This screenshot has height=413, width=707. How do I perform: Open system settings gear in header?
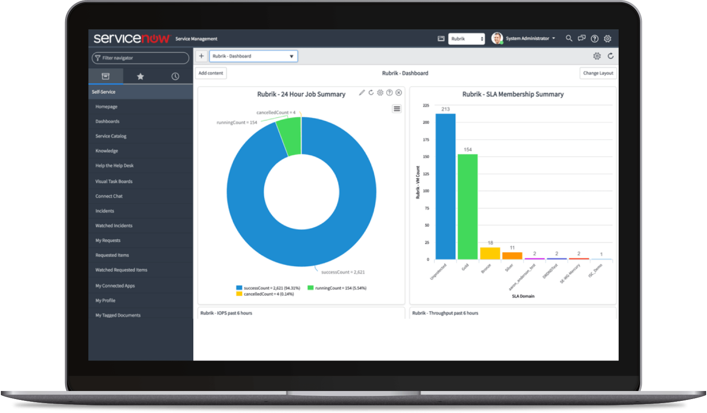pos(607,39)
